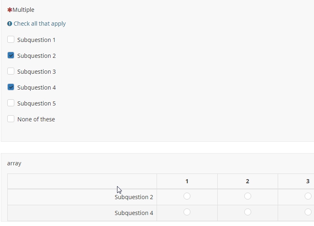Check the Subquestion 3 checkbox

(x=11, y=71)
